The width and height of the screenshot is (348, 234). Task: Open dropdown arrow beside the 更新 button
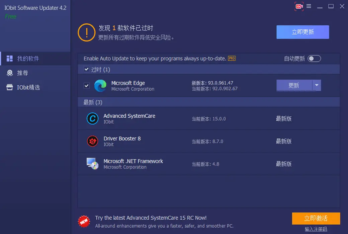tap(317, 85)
